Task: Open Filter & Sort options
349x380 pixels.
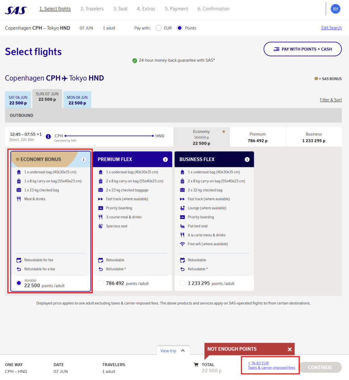Action: tap(331, 100)
